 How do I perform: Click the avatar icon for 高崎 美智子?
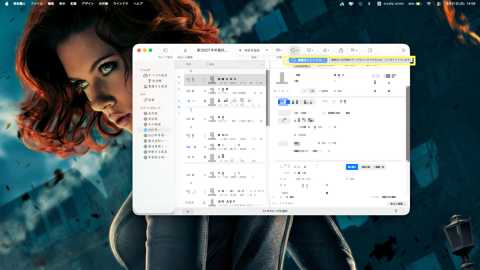pos(212,203)
